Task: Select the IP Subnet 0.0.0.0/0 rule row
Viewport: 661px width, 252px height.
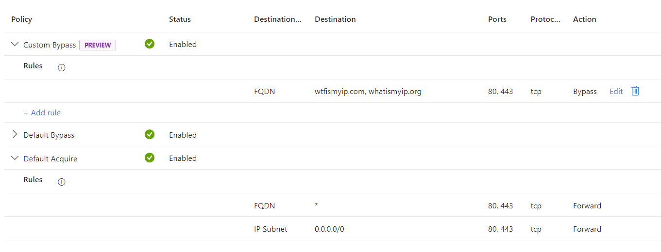Action: click(x=329, y=229)
